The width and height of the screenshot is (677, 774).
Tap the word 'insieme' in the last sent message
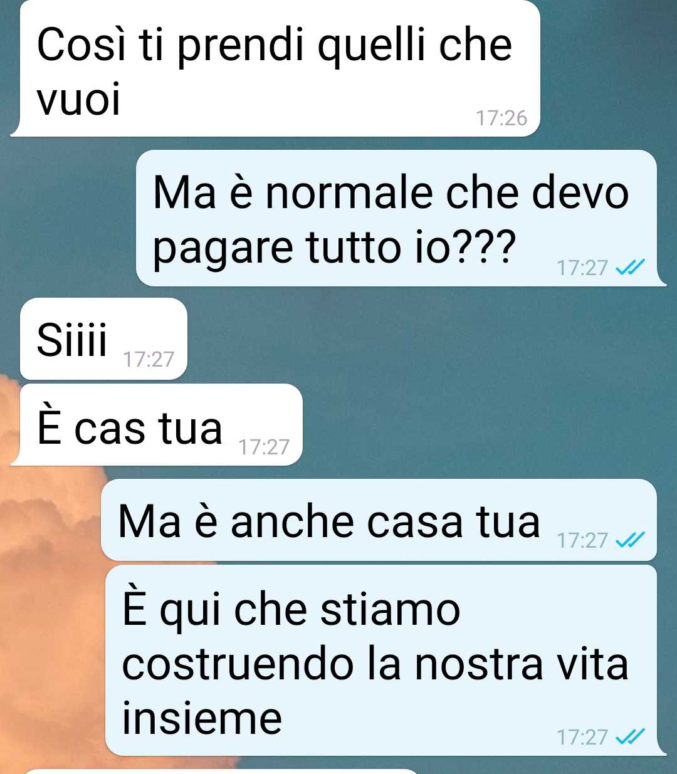[x=202, y=718]
